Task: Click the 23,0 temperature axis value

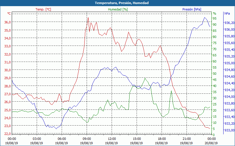Action: 7,126
